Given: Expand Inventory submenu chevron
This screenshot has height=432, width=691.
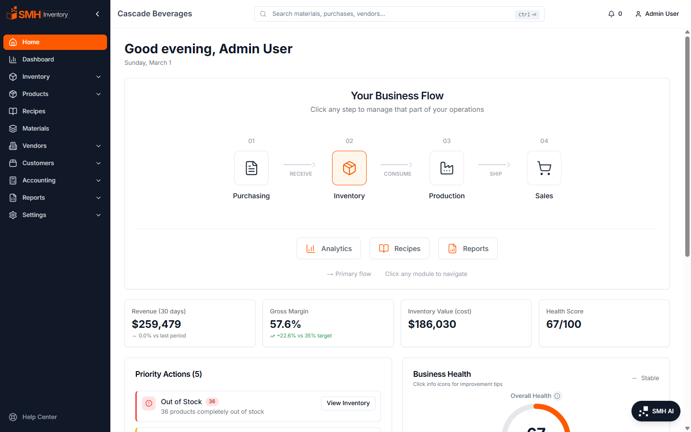Looking at the screenshot, I should tap(98, 77).
